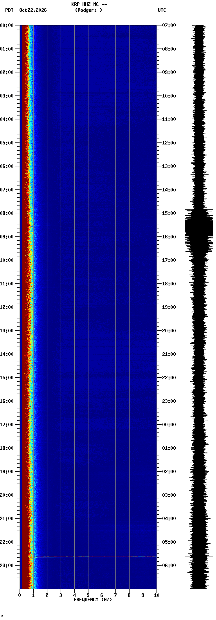Image resolution: width=216 pixels, height=620 pixels.
Task: Click the '(Rodgers )' station name label
Action: 88,10
